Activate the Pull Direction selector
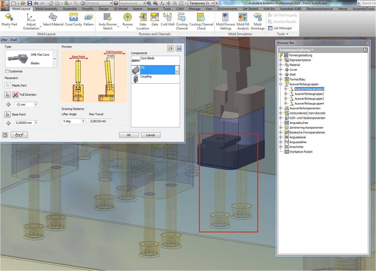376x271 pixels. click(x=7, y=95)
